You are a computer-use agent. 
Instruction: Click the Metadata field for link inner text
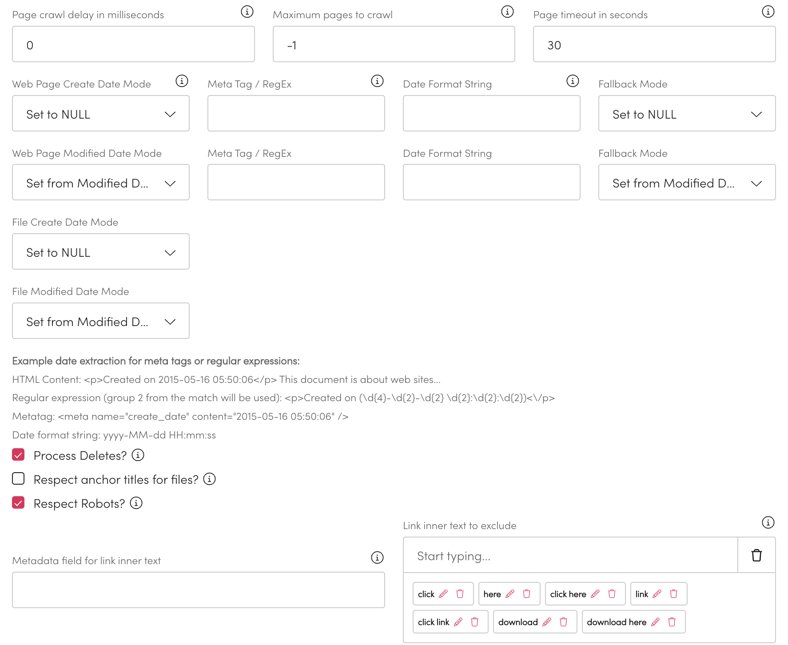click(198, 590)
